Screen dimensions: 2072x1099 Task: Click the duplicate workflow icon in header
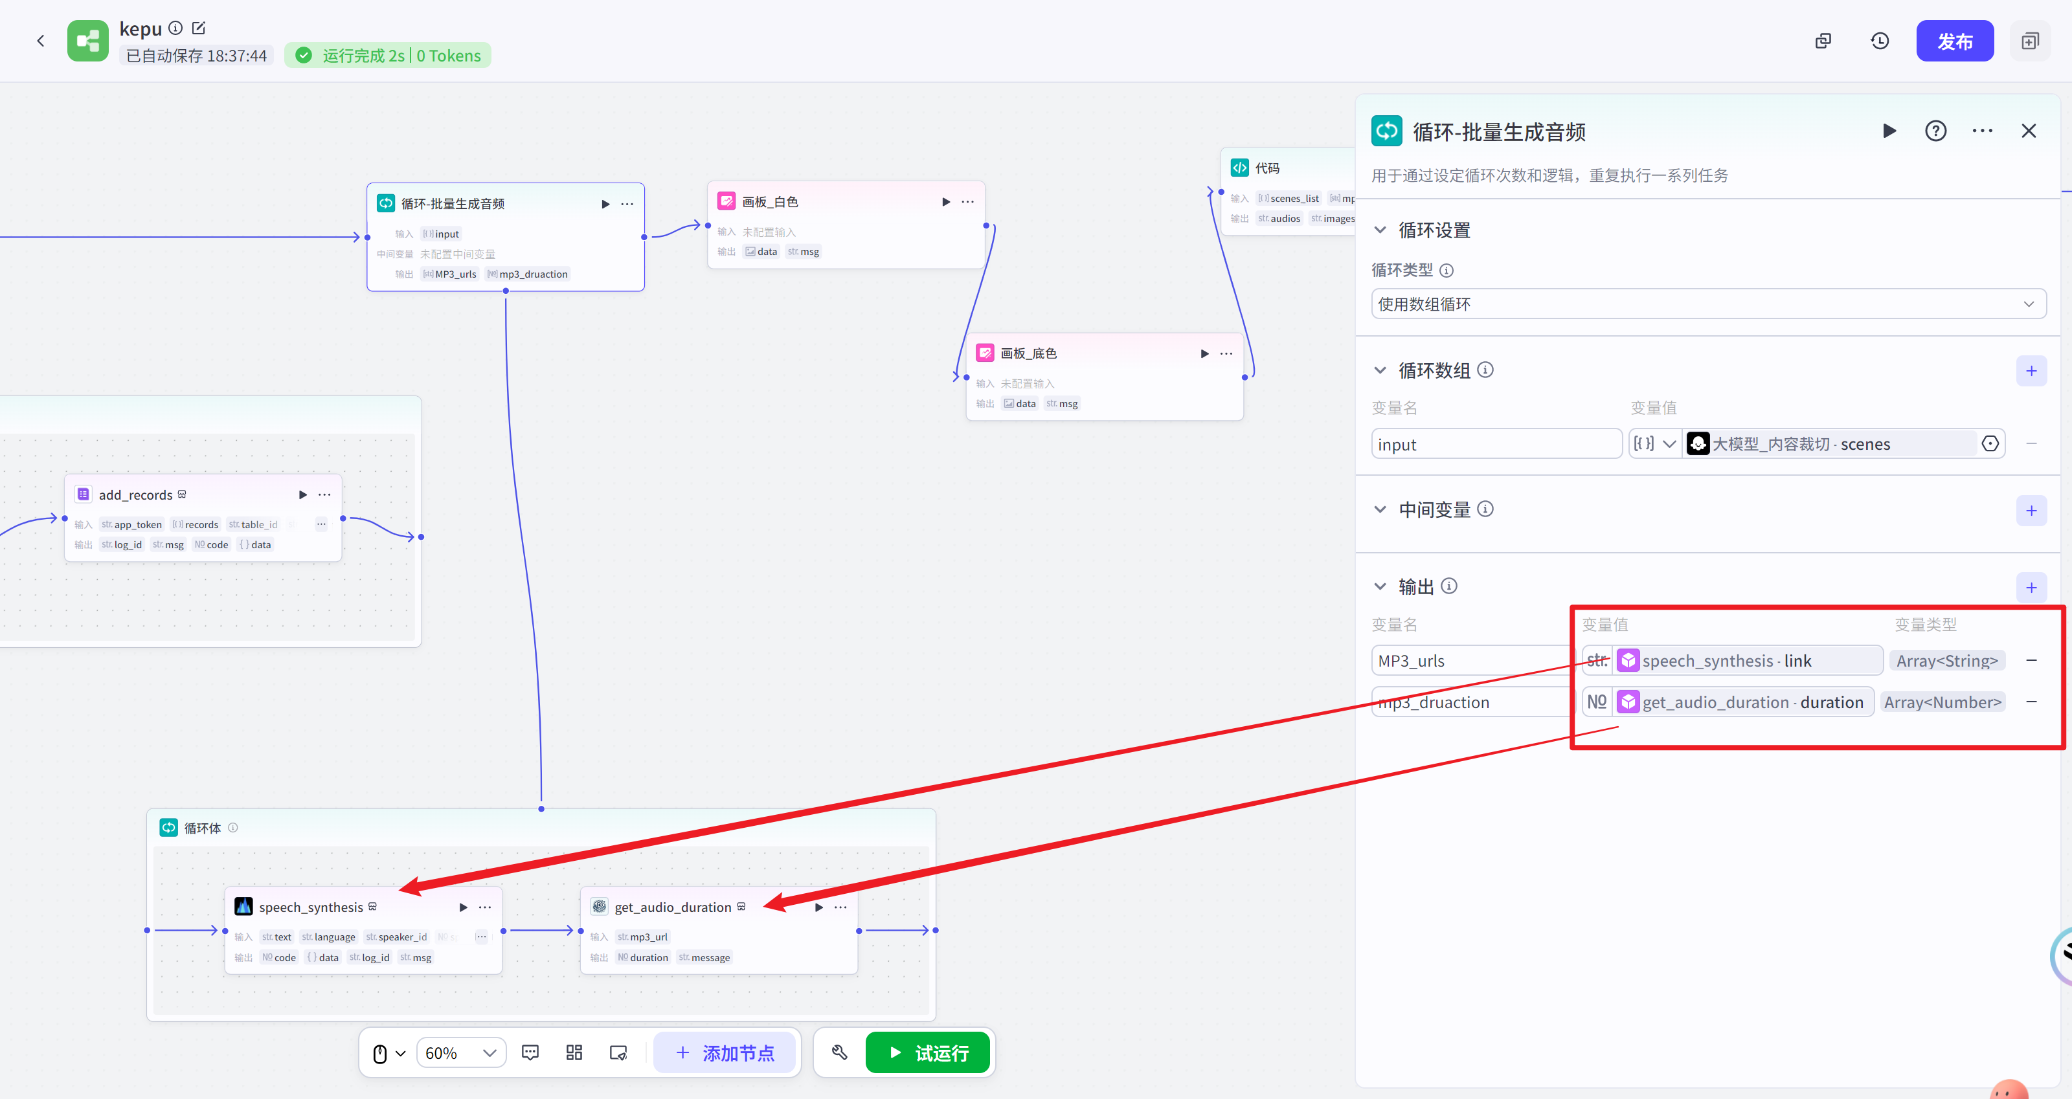(1823, 41)
